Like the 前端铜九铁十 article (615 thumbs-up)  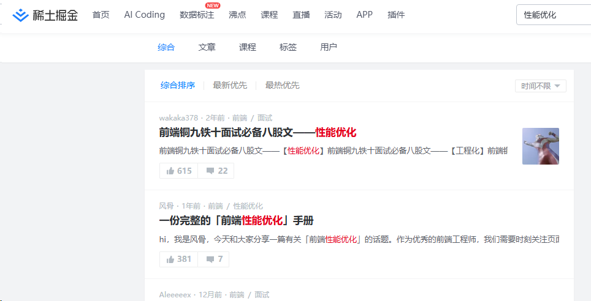179,171
